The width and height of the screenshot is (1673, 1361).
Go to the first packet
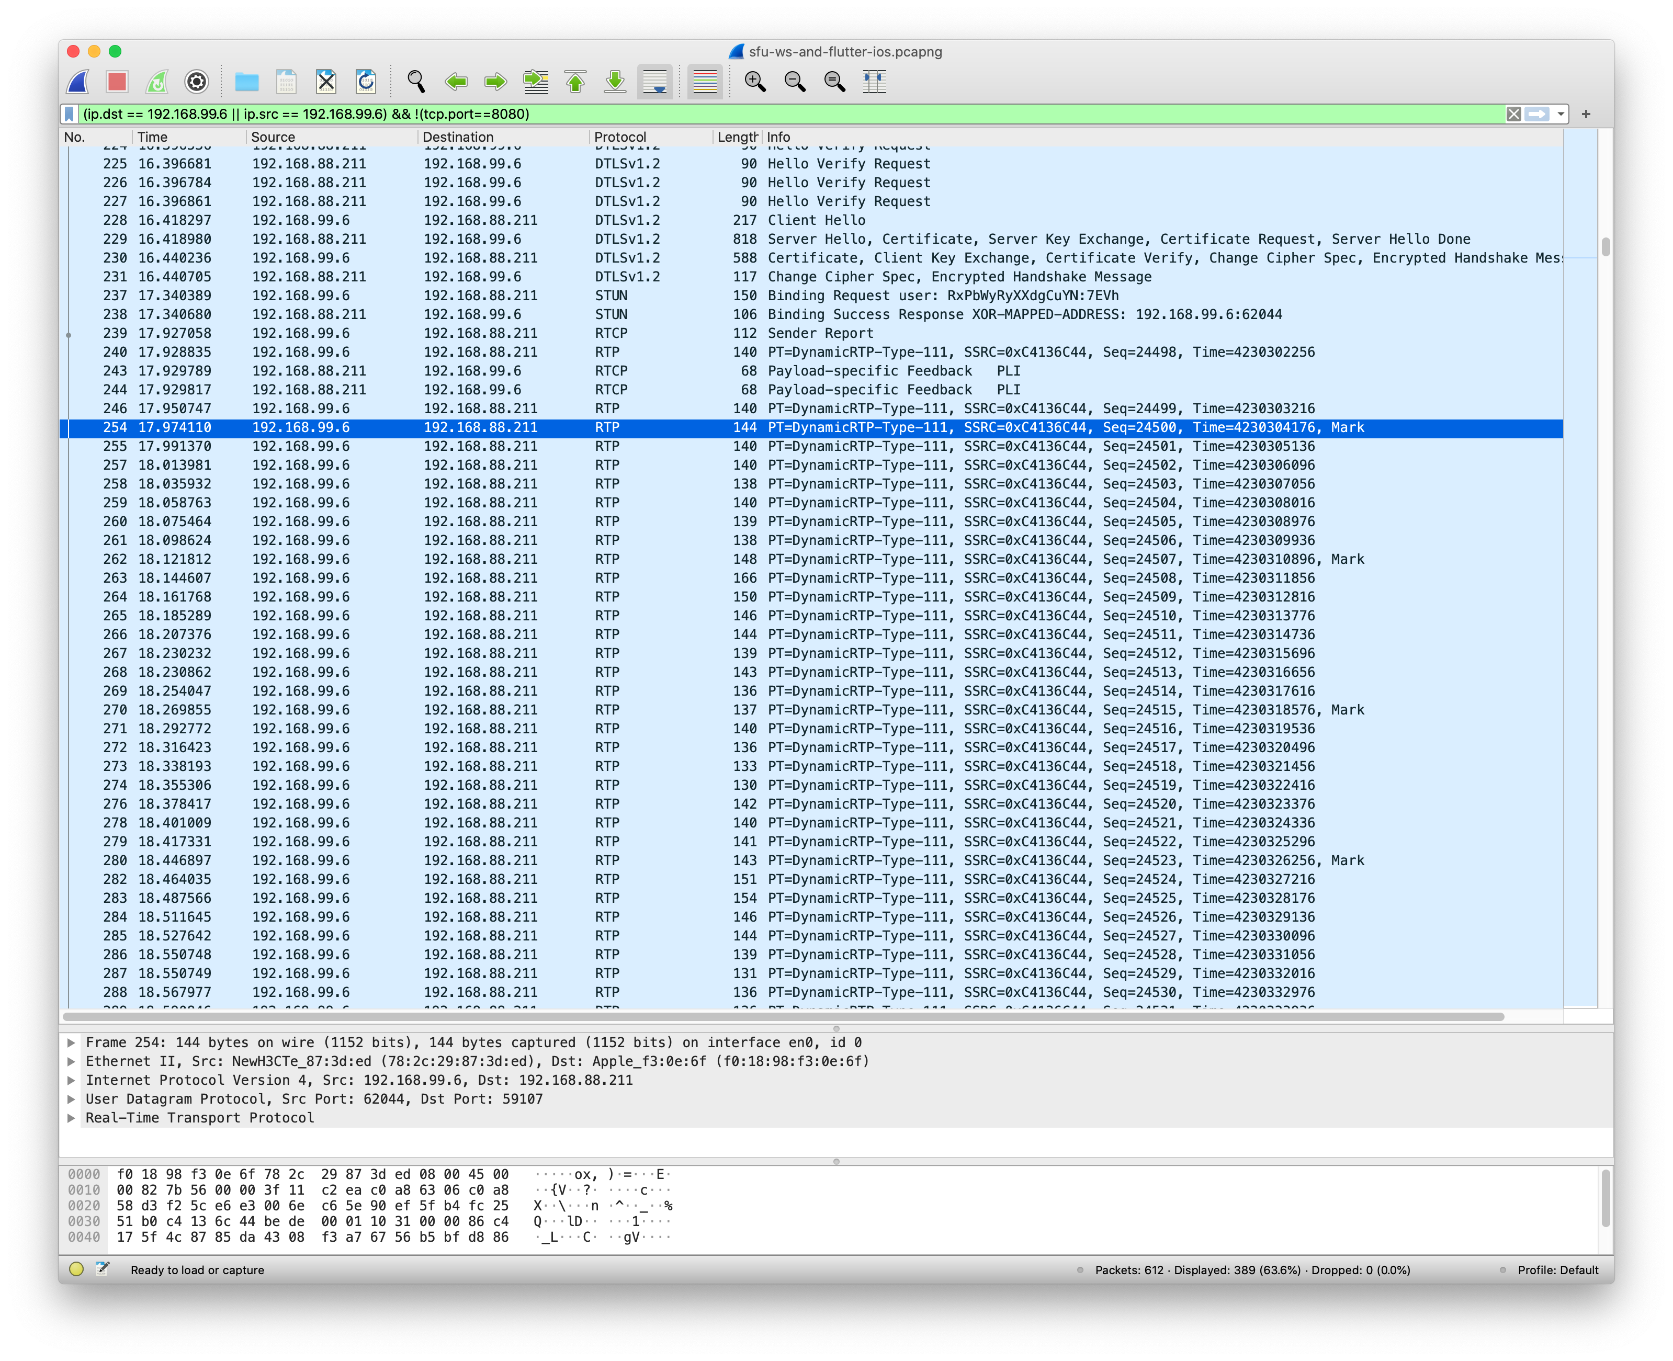(x=574, y=82)
